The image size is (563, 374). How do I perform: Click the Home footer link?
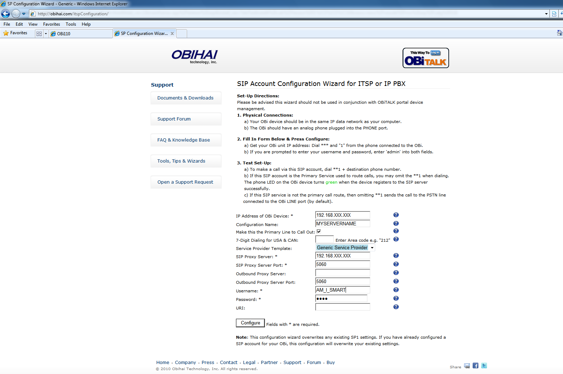pos(163,363)
